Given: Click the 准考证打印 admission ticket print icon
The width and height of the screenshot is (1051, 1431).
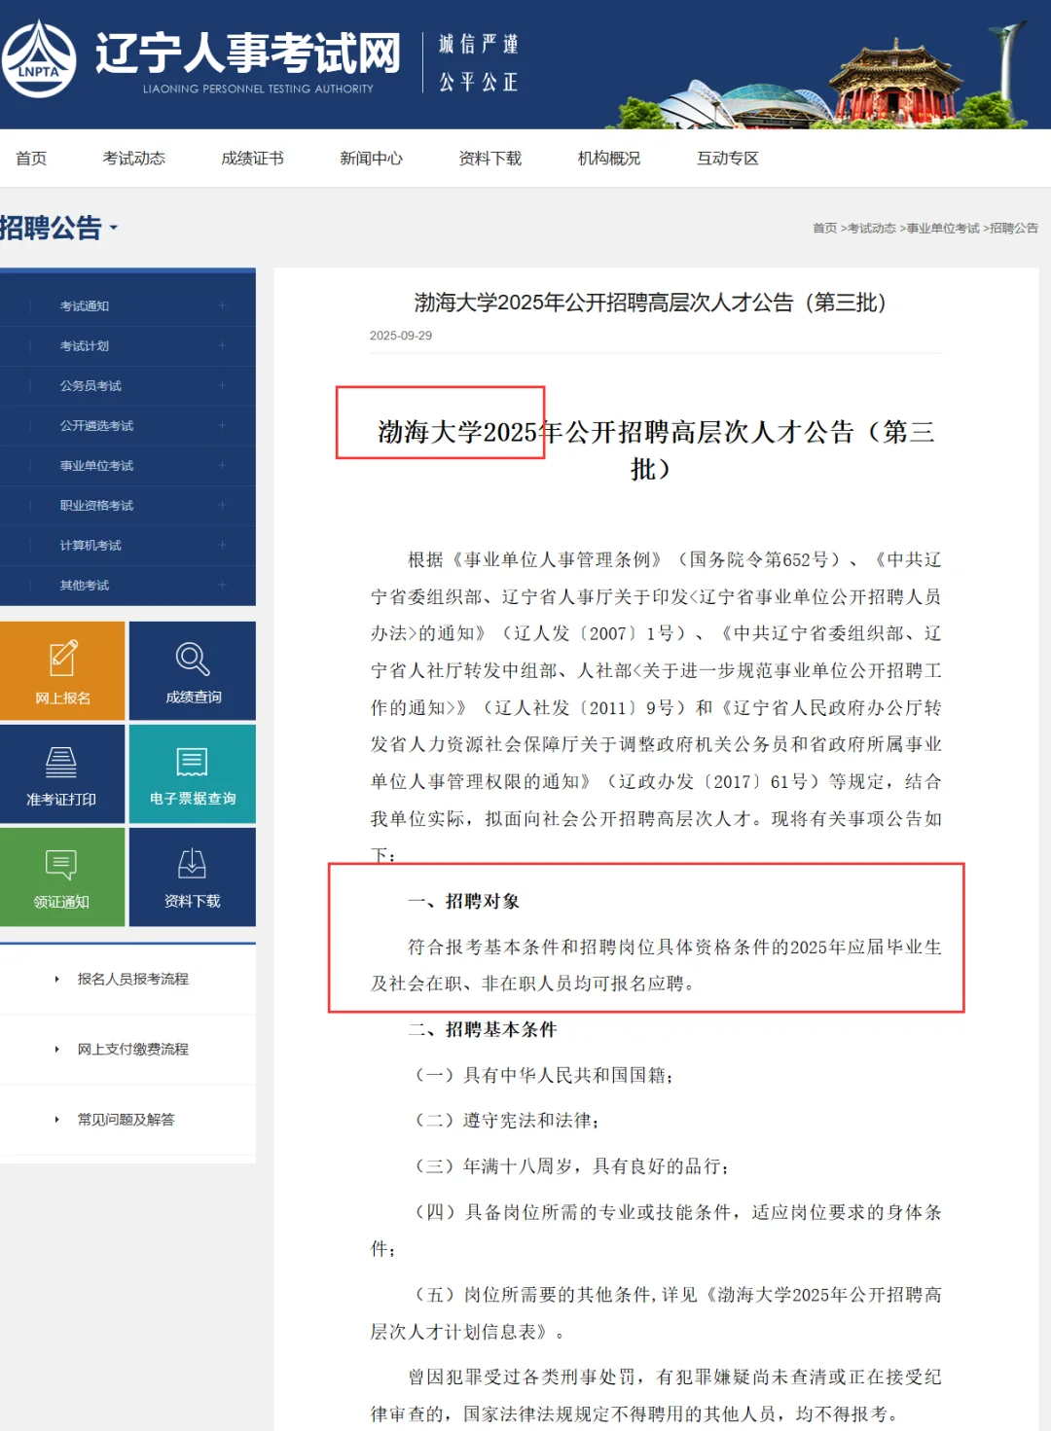Looking at the screenshot, I should 62,774.
